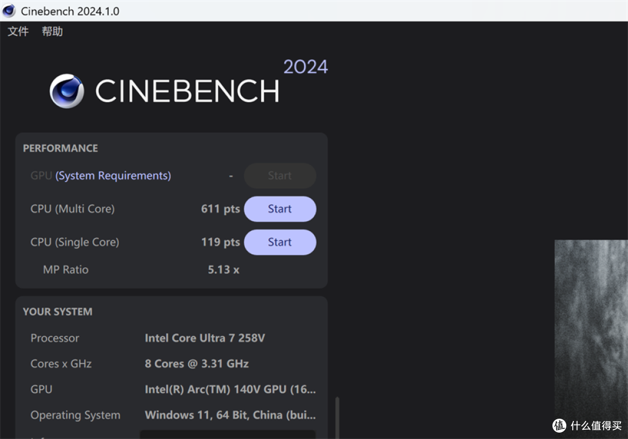This screenshot has height=439, width=628.
Task: Click the left panel vertical scrollbar
Action: point(337,418)
